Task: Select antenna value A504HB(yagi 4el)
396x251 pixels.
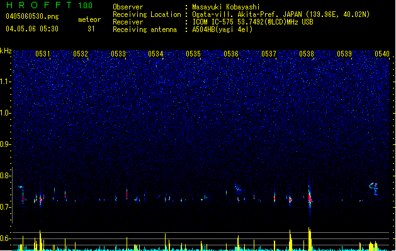Action: pos(222,29)
